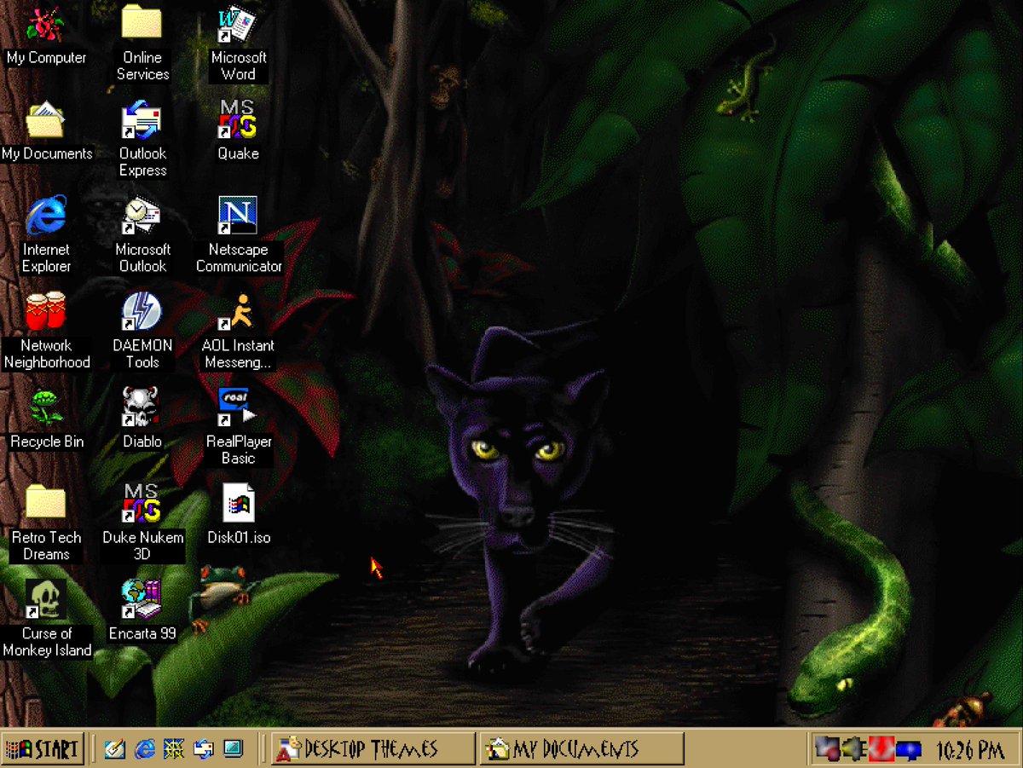Click the speaker volume tray icon

click(x=853, y=749)
